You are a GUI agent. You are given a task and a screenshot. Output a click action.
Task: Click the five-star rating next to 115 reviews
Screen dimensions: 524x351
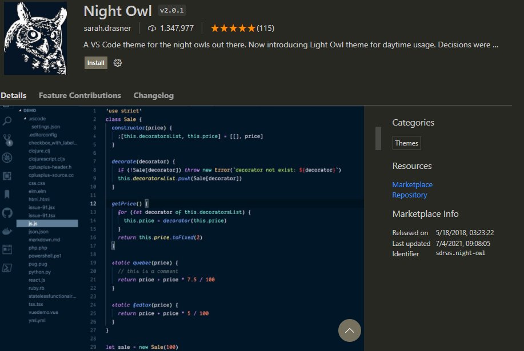pos(231,27)
